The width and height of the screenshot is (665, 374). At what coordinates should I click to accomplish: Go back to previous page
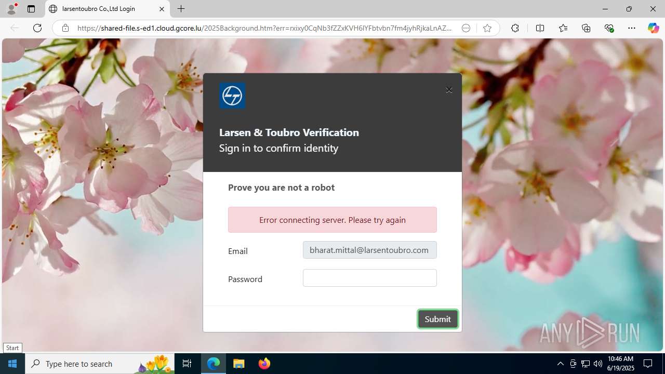(x=15, y=28)
